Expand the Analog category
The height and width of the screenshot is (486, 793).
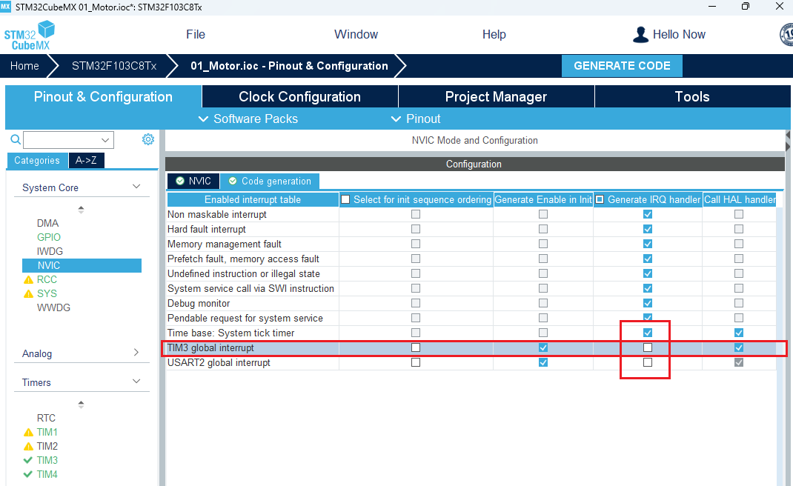[x=136, y=353]
